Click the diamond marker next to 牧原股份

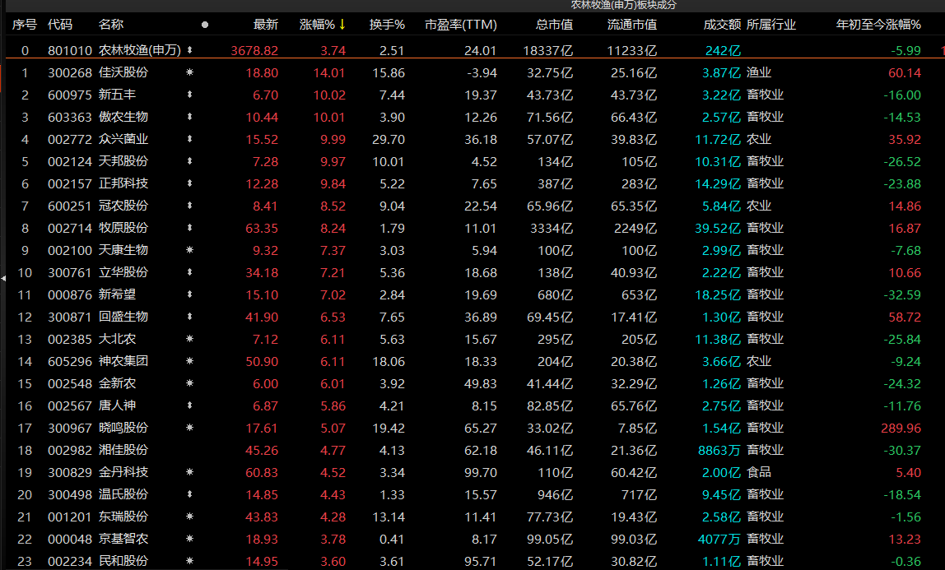tap(189, 228)
